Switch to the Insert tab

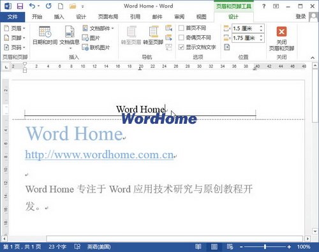pos(59,17)
